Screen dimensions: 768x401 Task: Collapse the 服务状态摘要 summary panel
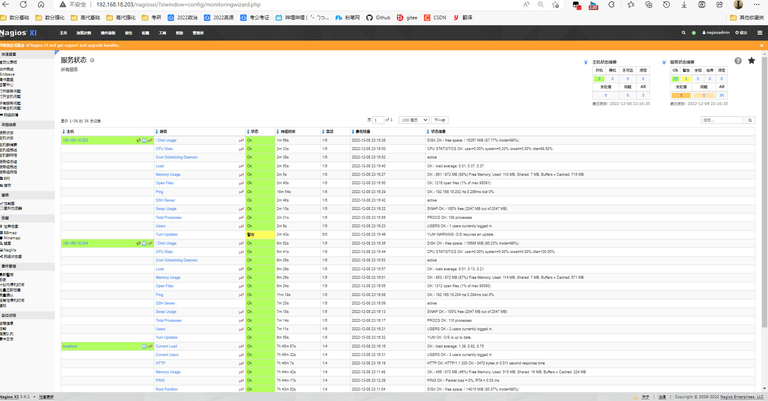point(664,62)
